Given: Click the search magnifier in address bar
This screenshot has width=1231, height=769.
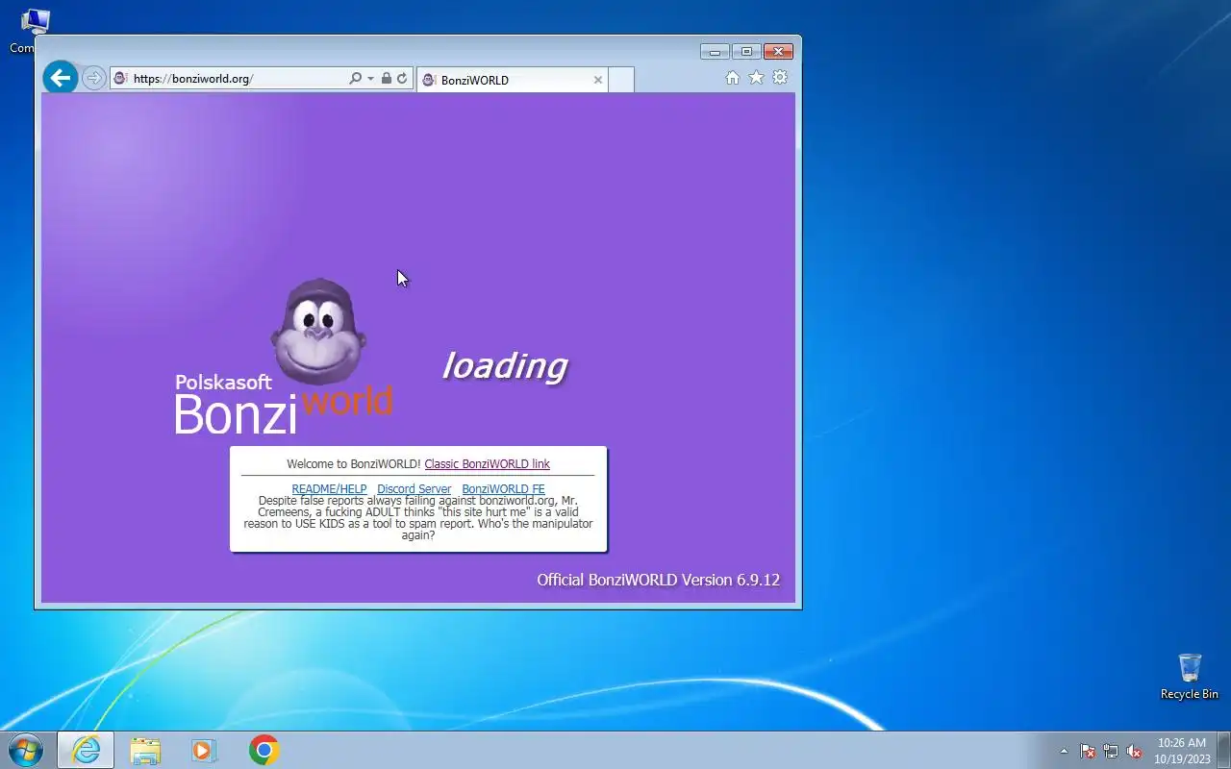Looking at the screenshot, I should [355, 79].
